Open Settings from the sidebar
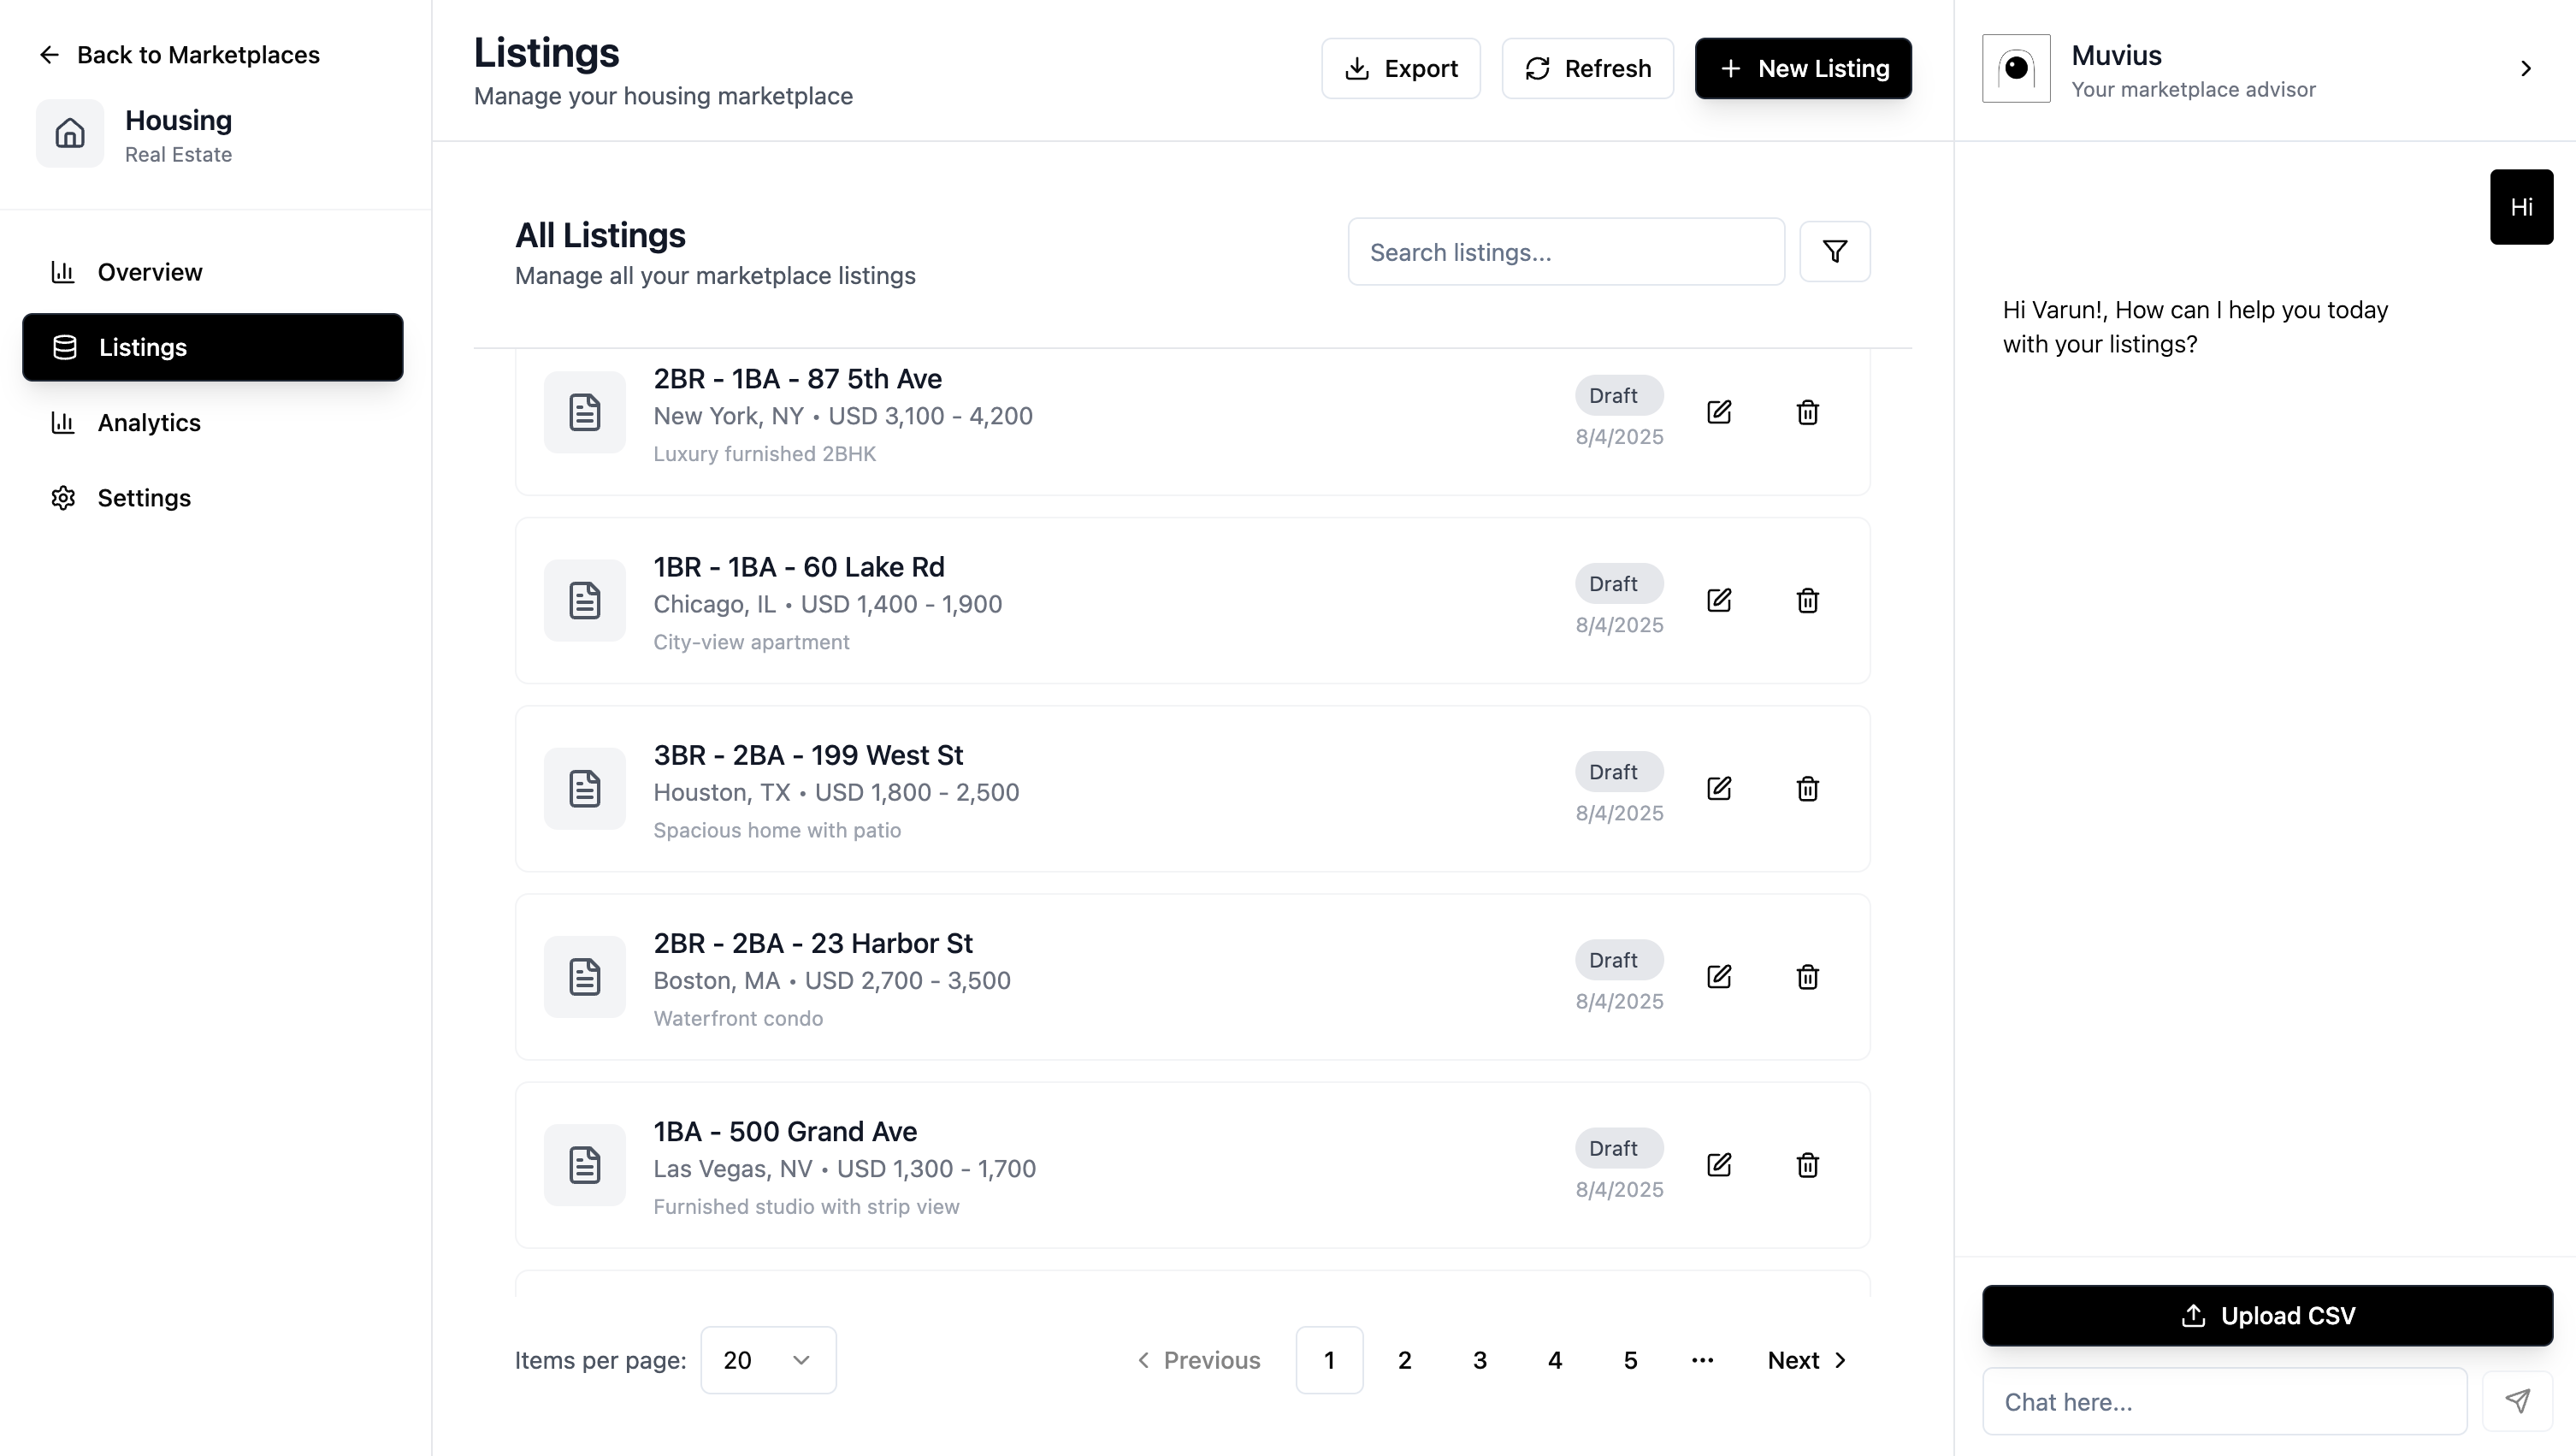The width and height of the screenshot is (2576, 1456). pyautogui.click(x=144, y=497)
